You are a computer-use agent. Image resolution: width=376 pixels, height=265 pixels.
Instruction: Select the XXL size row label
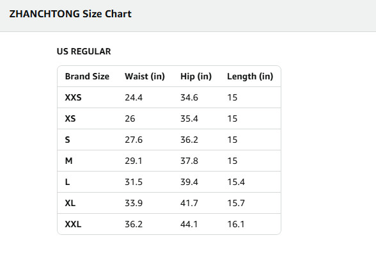[73, 224]
